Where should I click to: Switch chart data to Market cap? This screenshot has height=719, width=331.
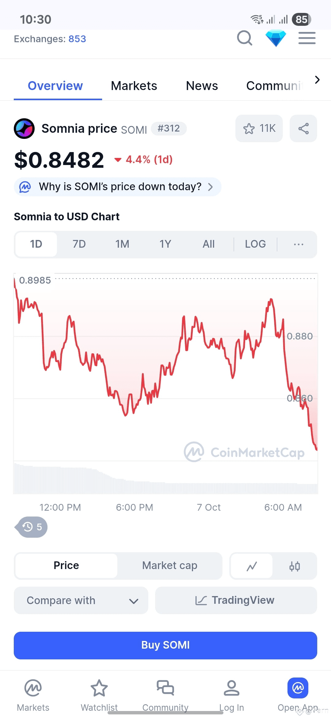tap(170, 566)
